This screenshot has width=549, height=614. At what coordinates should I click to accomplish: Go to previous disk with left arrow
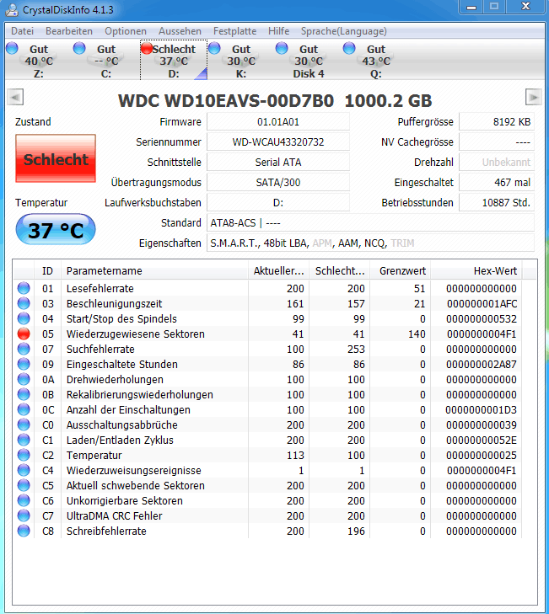pyautogui.click(x=15, y=97)
